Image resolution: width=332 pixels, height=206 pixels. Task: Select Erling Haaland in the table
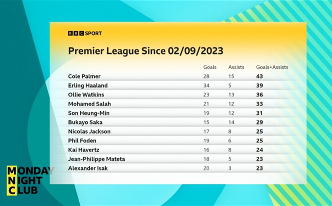click(88, 86)
